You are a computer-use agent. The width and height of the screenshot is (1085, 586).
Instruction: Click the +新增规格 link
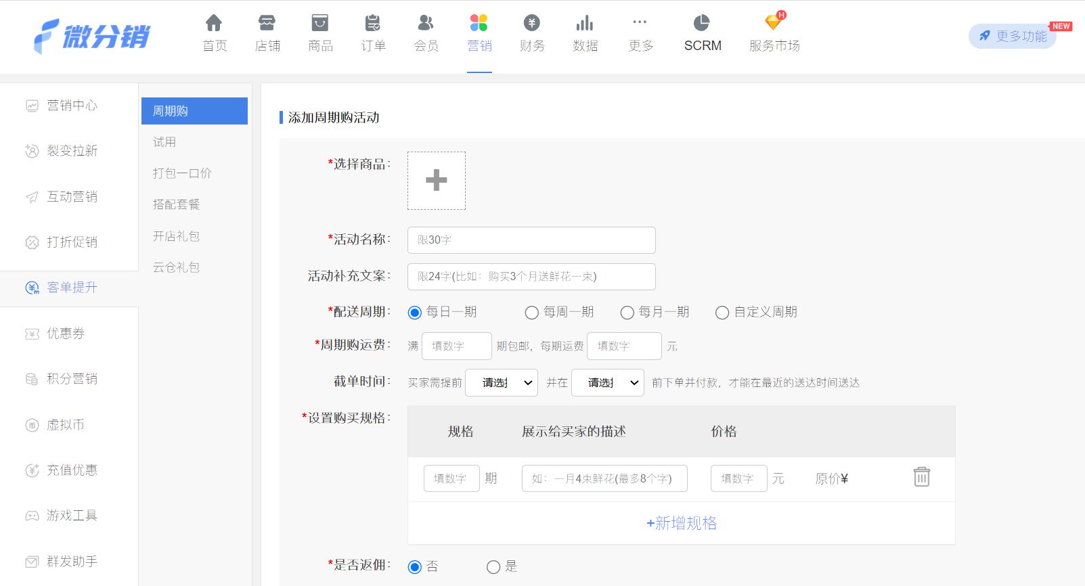(682, 523)
